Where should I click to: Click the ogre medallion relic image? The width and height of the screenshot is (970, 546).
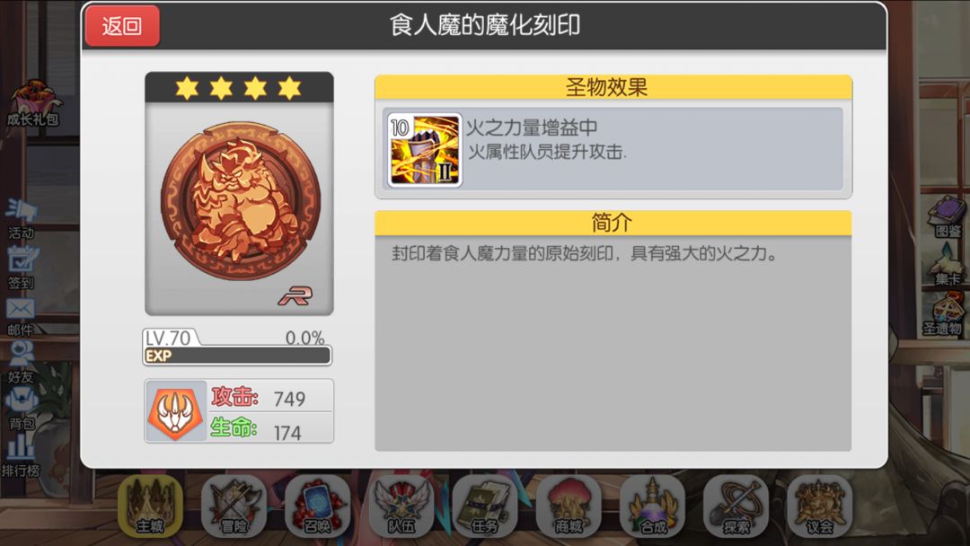pyautogui.click(x=241, y=199)
